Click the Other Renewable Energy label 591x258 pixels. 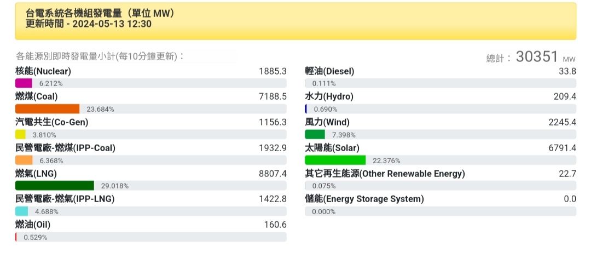385,174
